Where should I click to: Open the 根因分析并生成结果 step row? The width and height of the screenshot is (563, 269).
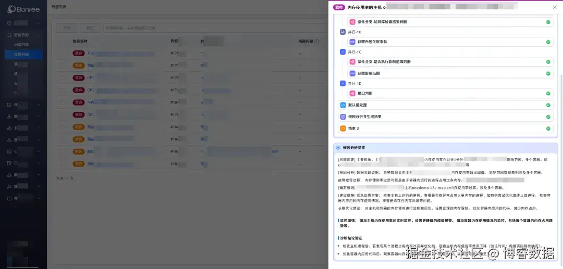click(445, 117)
